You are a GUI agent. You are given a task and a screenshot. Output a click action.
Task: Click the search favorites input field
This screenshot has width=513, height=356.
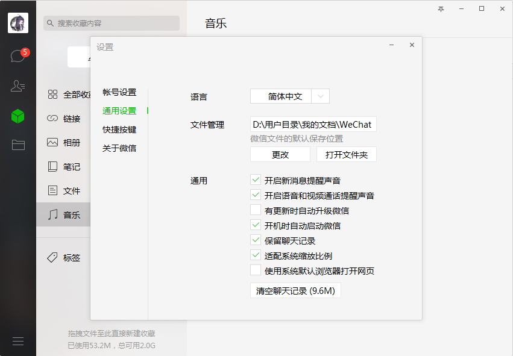tap(111, 23)
